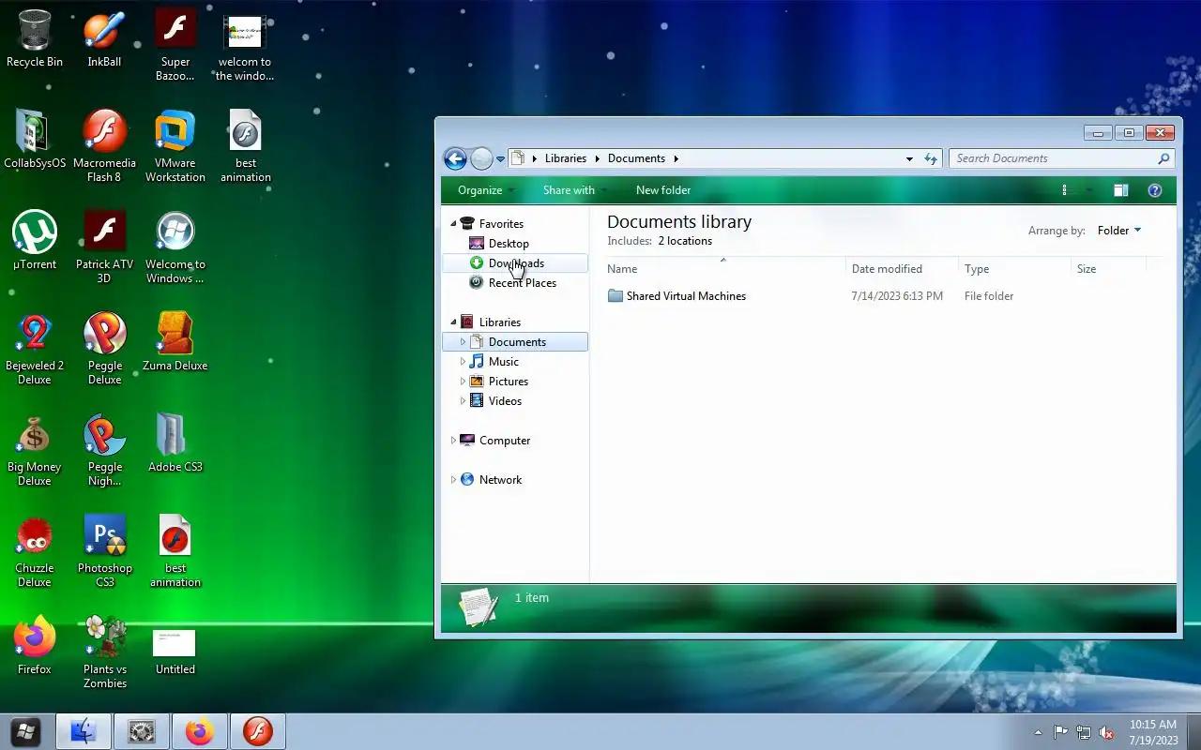The width and height of the screenshot is (1201, 750).
Task: Open Explorer help with the question icon
Action: (1155, 190)
